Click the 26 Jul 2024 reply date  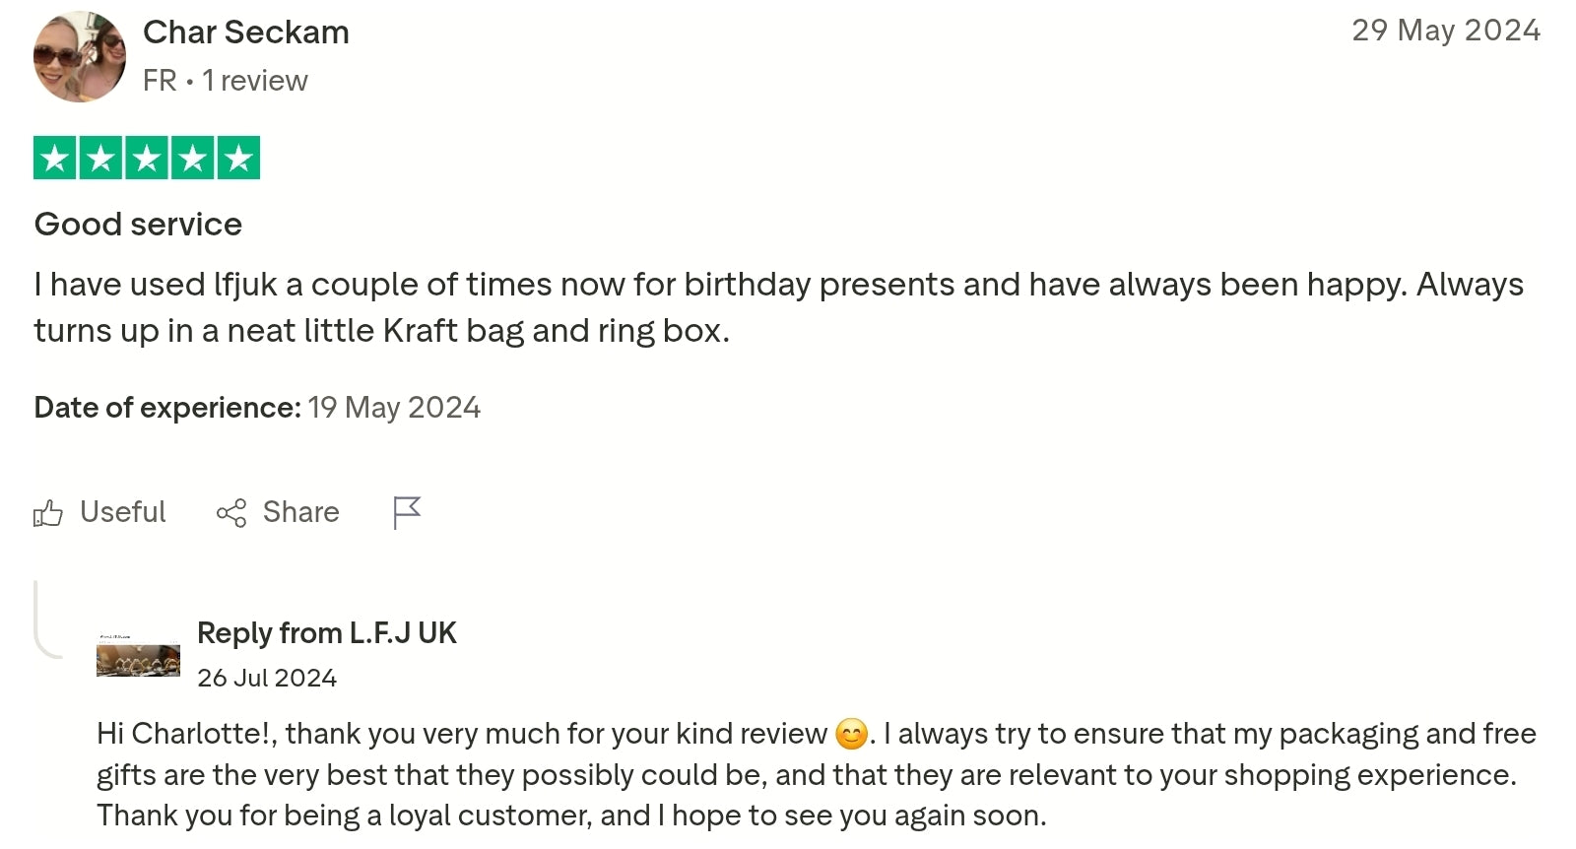point(267,679)
